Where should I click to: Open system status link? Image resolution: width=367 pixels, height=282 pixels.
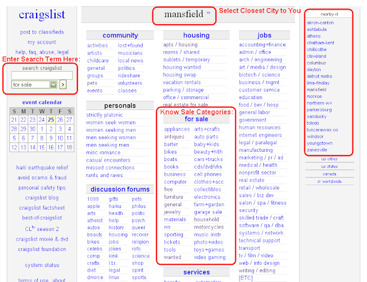(x=42, y=265)
